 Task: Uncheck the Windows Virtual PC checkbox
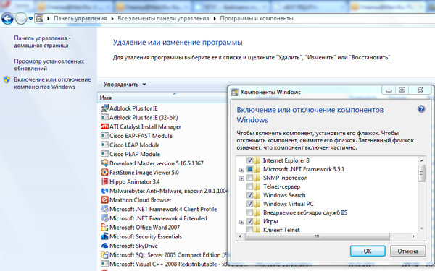(x=249, y=204)
